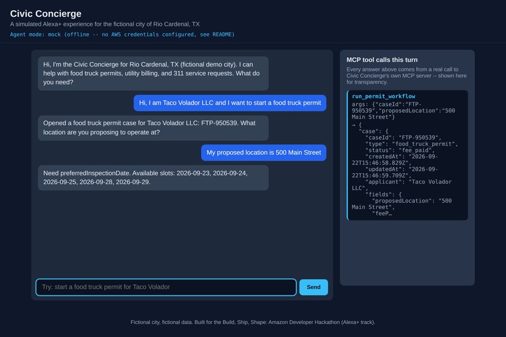The width and height of the screenshot is (506, 337).
Task: Click the "type": "food_truck_permit" line
Action: click(x=411, y=144)
